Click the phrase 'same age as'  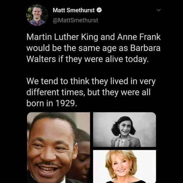click(x=103, y=48)
